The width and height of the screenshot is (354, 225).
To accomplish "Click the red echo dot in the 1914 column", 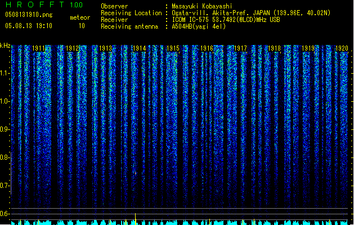I will pyautogui.click(x=136, y=173).
